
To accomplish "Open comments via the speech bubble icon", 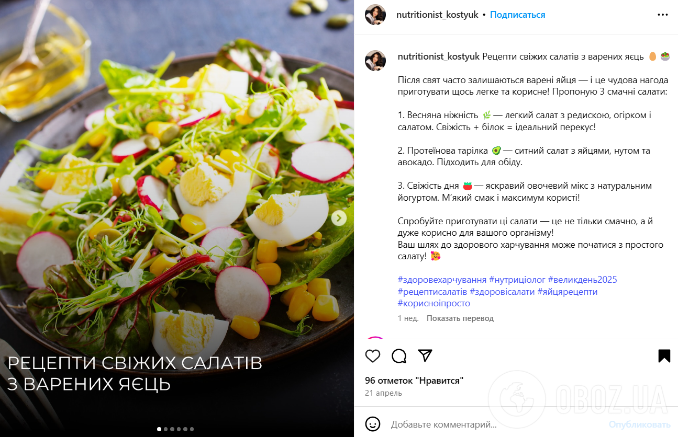I will [x=399, y=356].
